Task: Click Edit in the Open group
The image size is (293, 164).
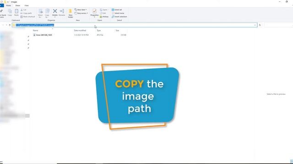Action: pyautogui.click(x=103, y=13)
